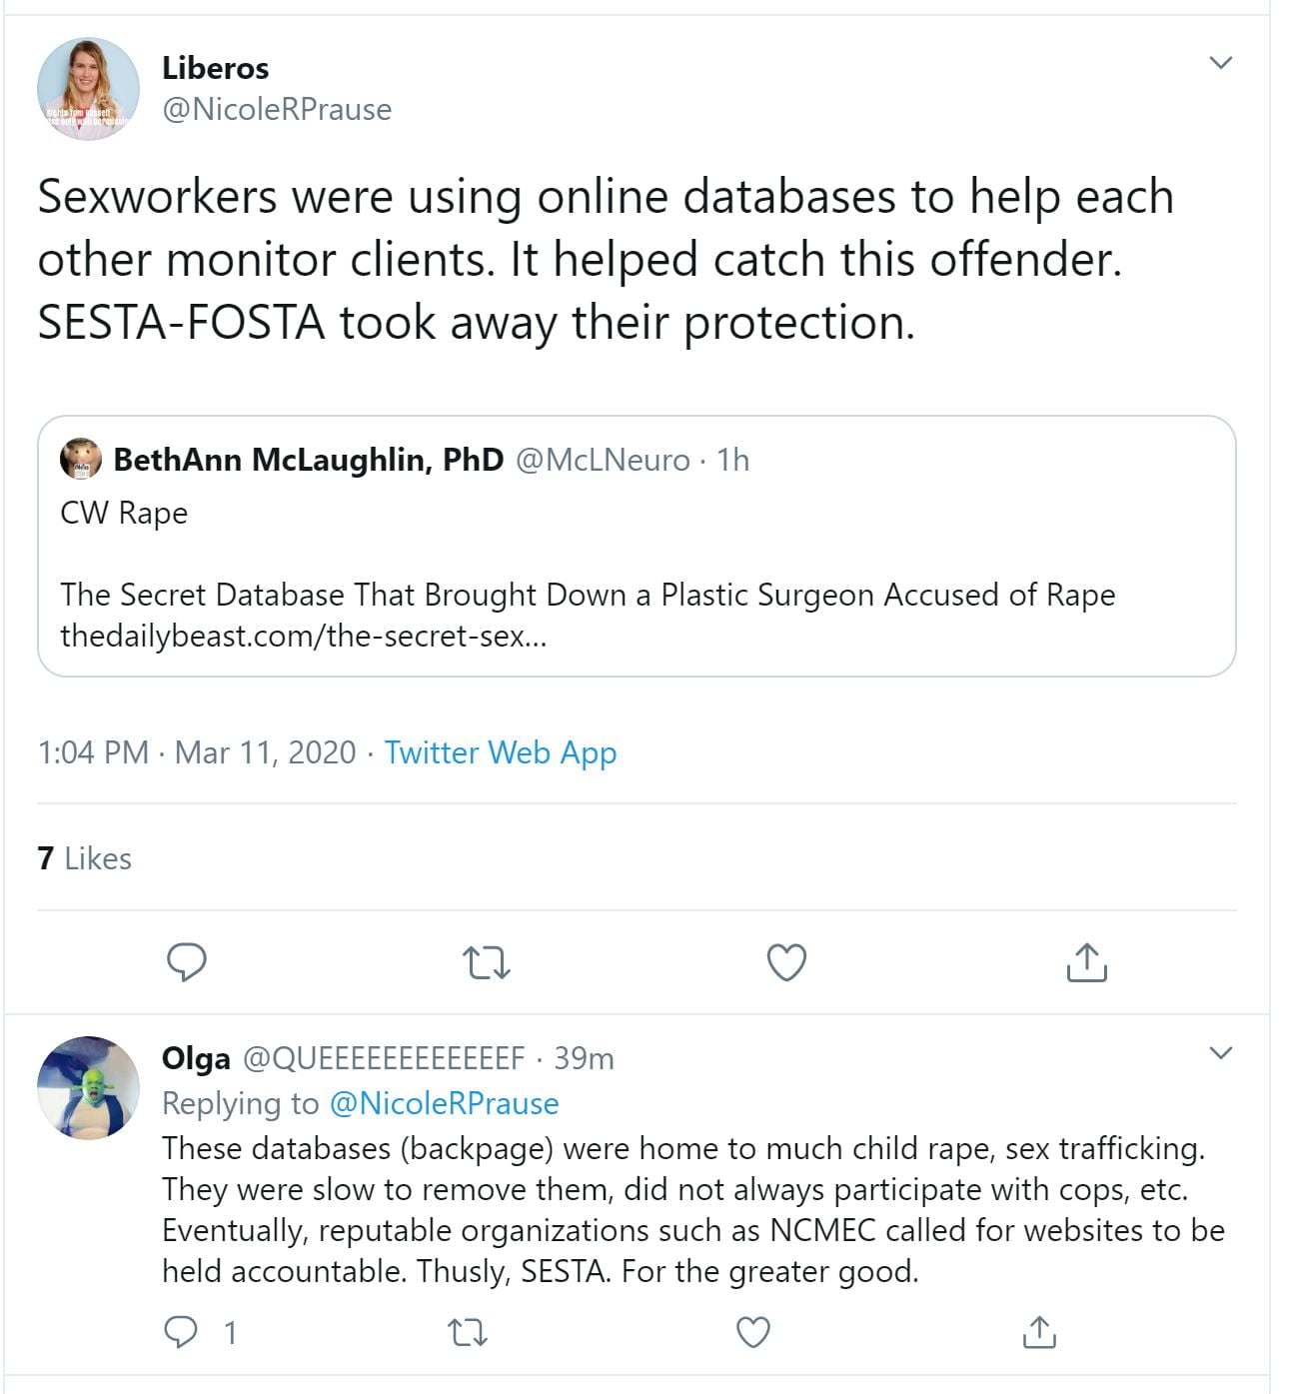Open Olga's profile avatar
The image size is (1291, 1394).
88,1087
